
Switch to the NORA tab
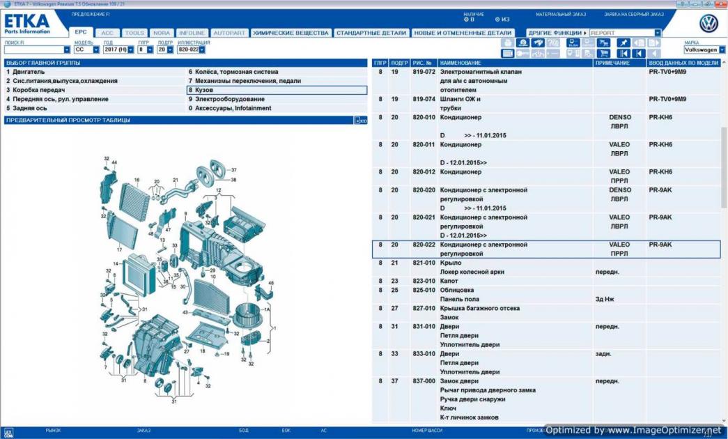pyautogui.click(x=162, y=33)
